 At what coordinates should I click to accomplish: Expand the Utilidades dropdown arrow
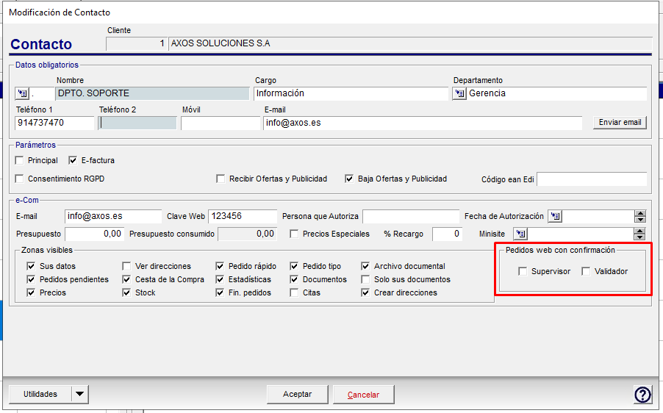pos(79,395)
